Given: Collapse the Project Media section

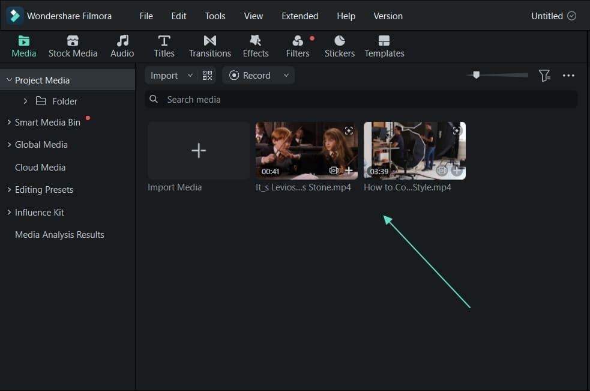Looking at the screenshot, I should (9, 80).
